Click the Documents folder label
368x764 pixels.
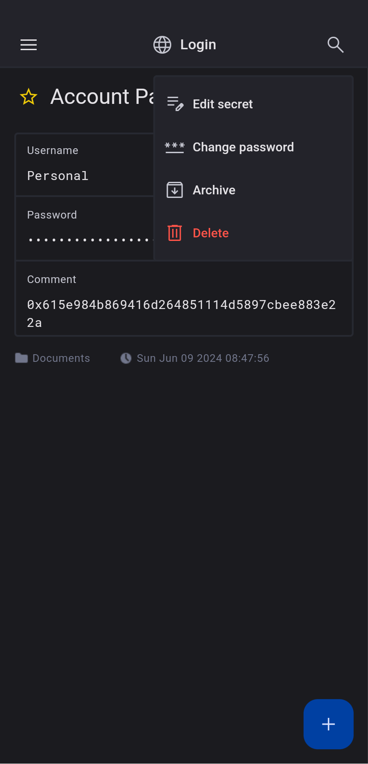[61, 358]
